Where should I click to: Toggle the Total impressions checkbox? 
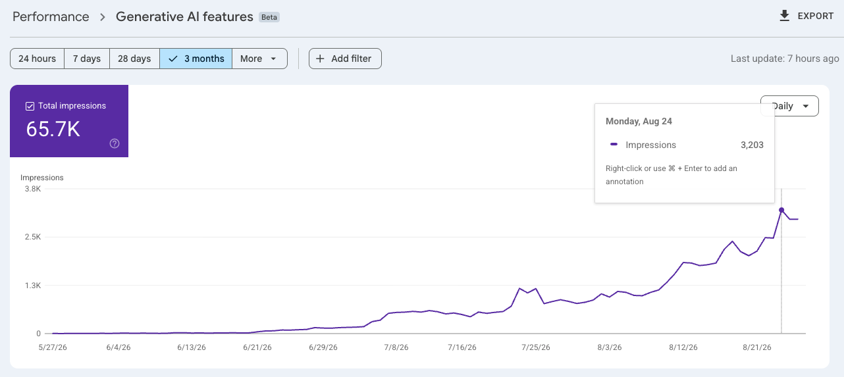point(30,106)
